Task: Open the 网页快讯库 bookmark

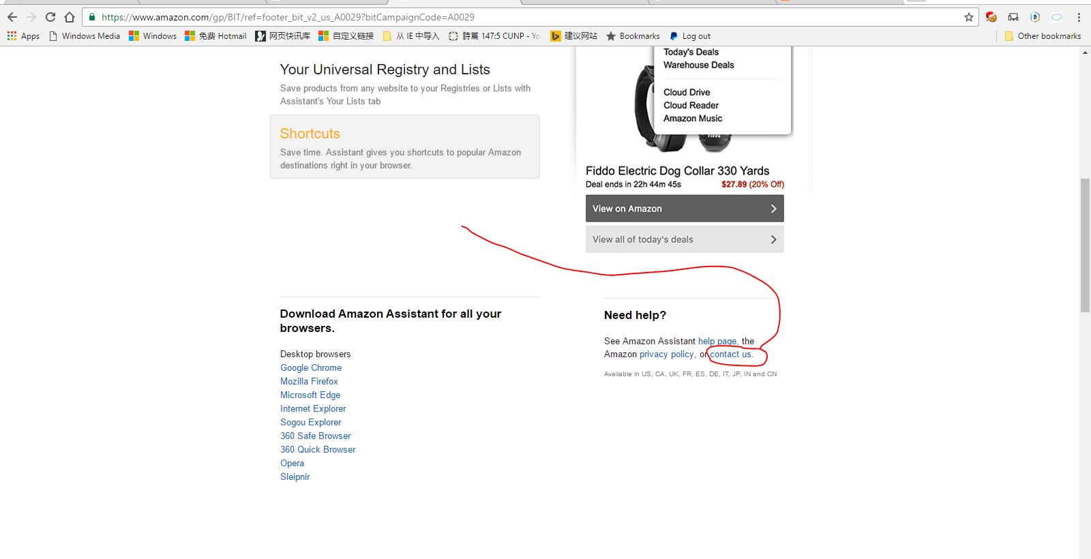Action: coord(282,36)
